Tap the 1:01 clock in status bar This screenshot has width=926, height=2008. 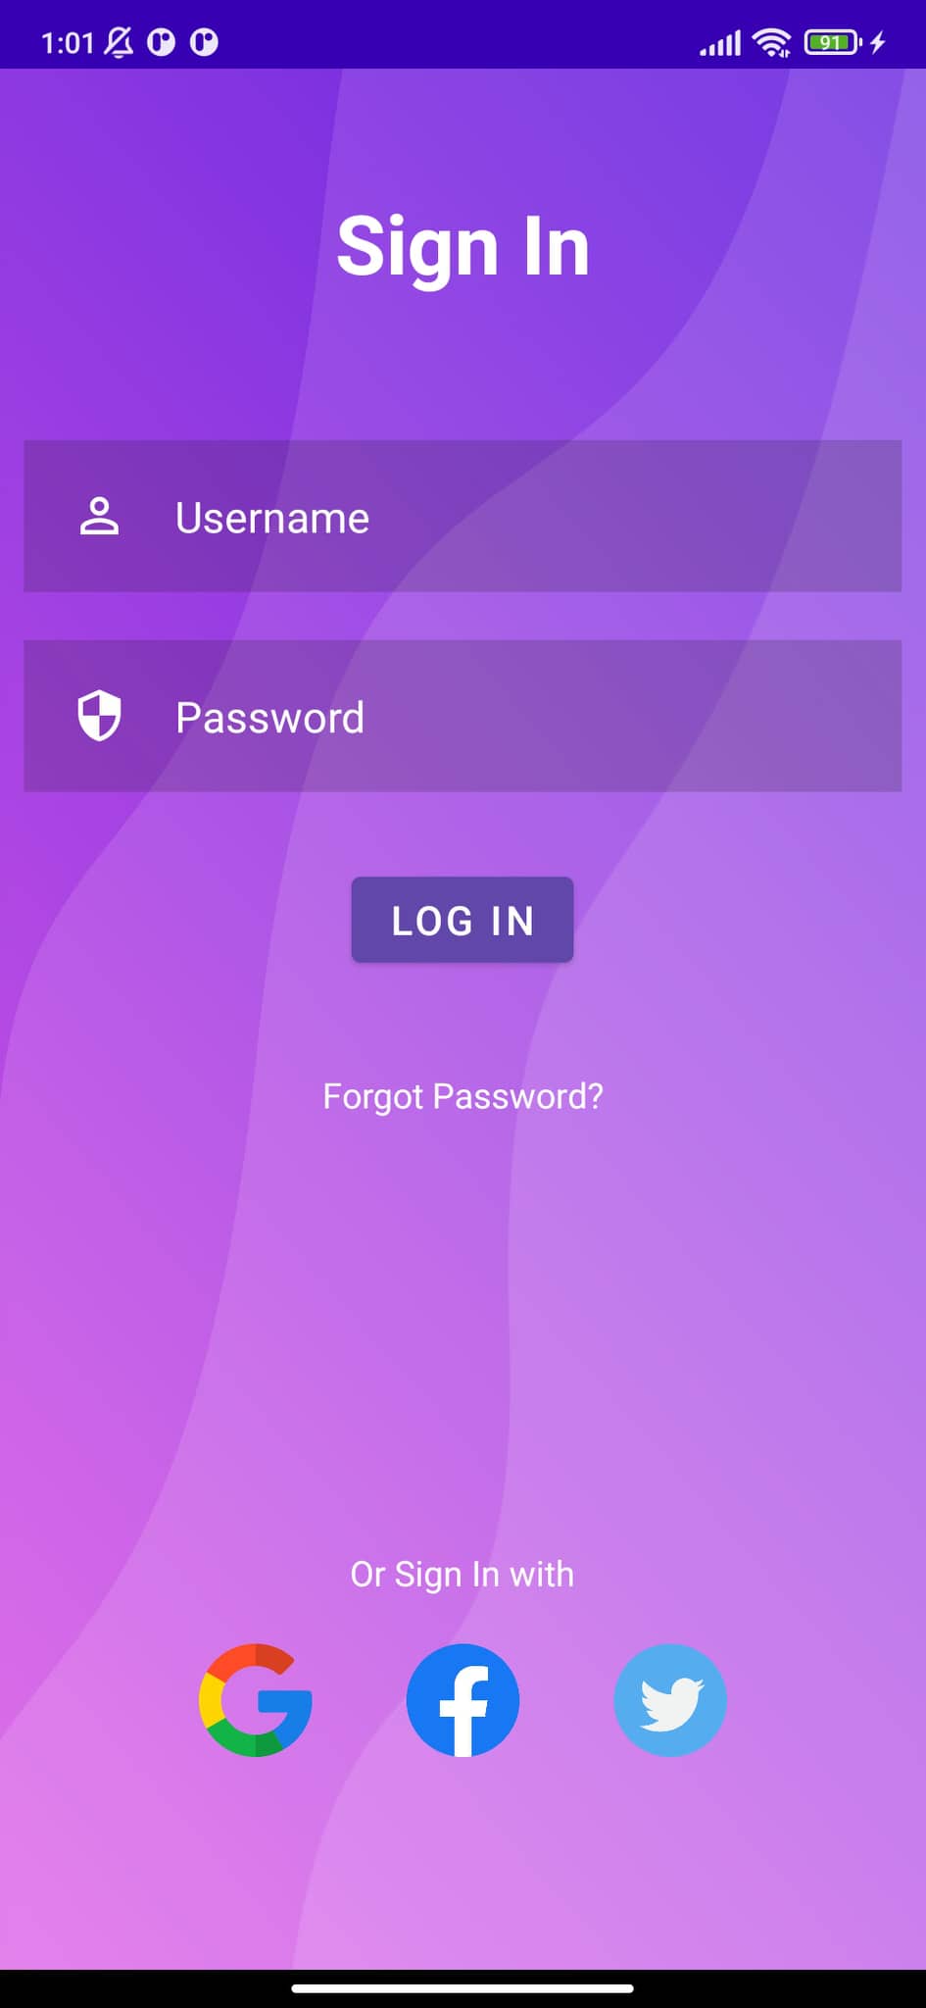pos(68,43)
